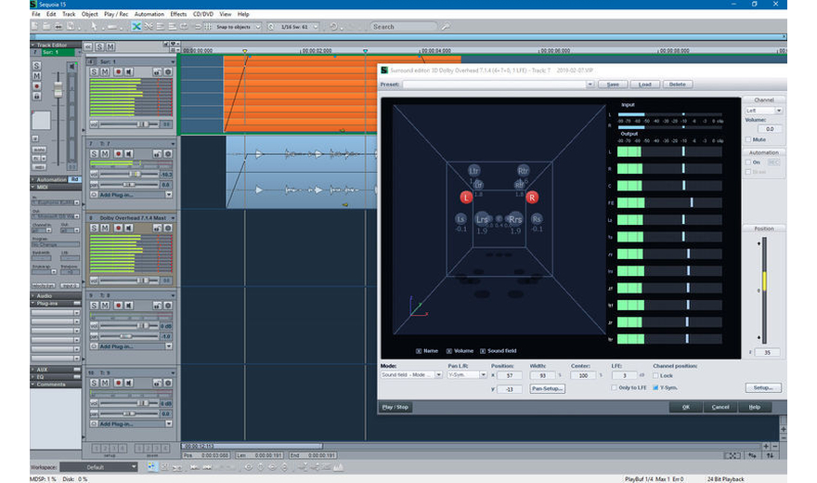The image size is (817, 483).
Task: Solo the Sur: 1 track
Action: coord(94,72)
